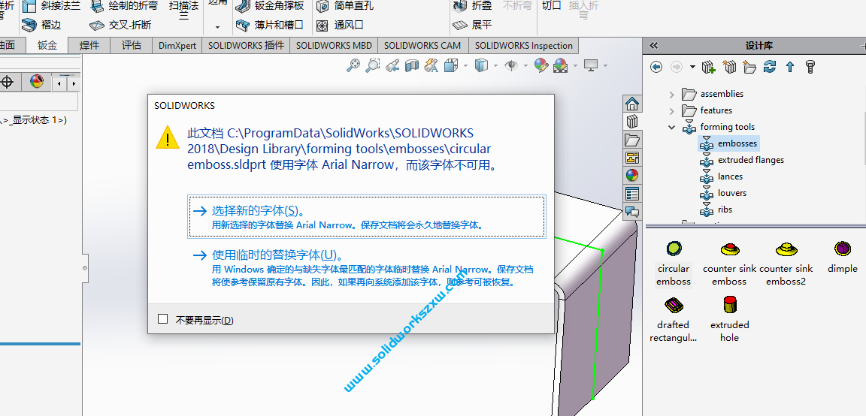Image resolution: width=866 pixels, height=416 pixels.
Task: Click the 折叠 fold tool
Action: click(472, 6)
